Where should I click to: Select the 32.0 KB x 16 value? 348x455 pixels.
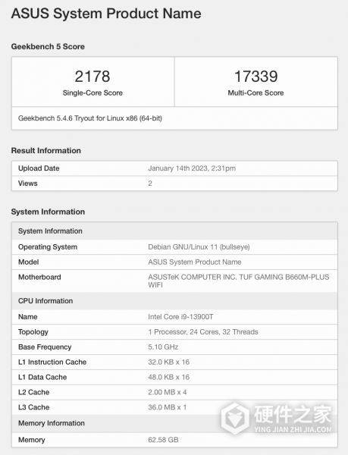point(168,362)
